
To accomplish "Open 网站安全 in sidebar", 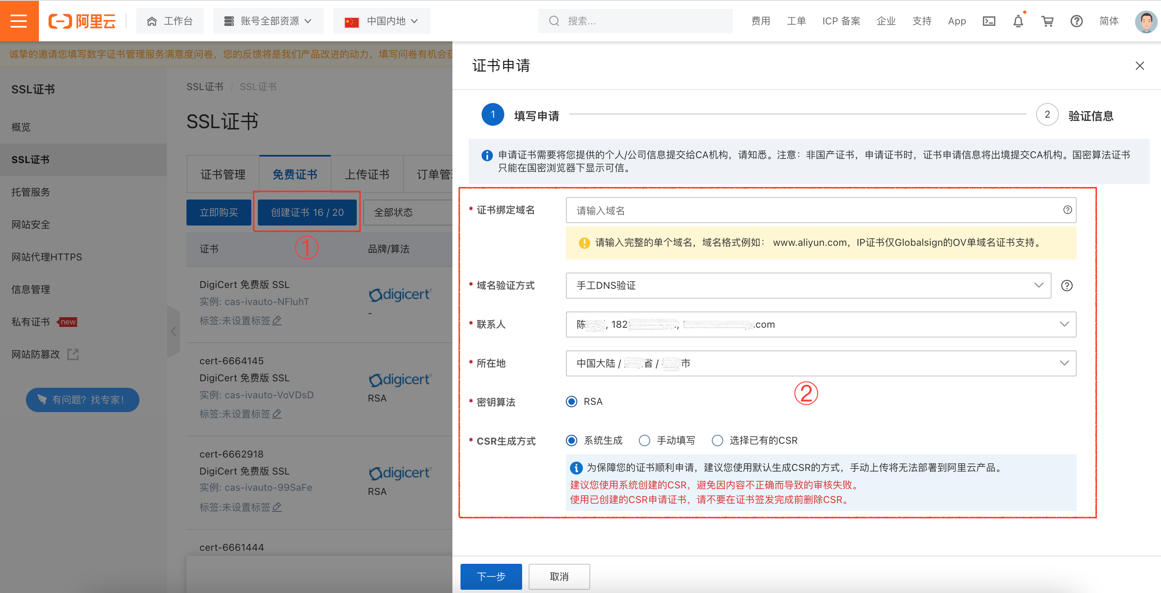I will click(31, 225).
